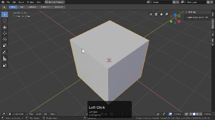Collapse the Settings panel
215x120 pixels.
pos(187,12)
